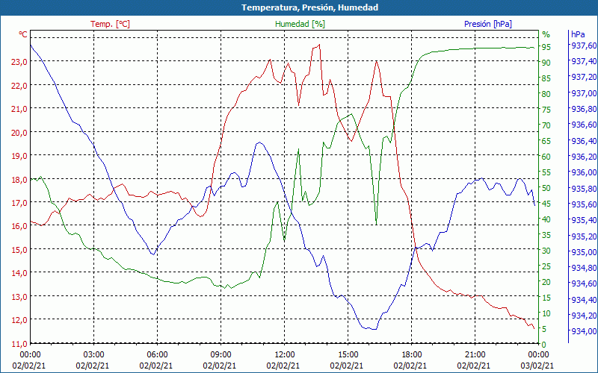Select the blue Presión [hPa] legend label
This screenshot has width=598, height=373.
tap(488, 24)
